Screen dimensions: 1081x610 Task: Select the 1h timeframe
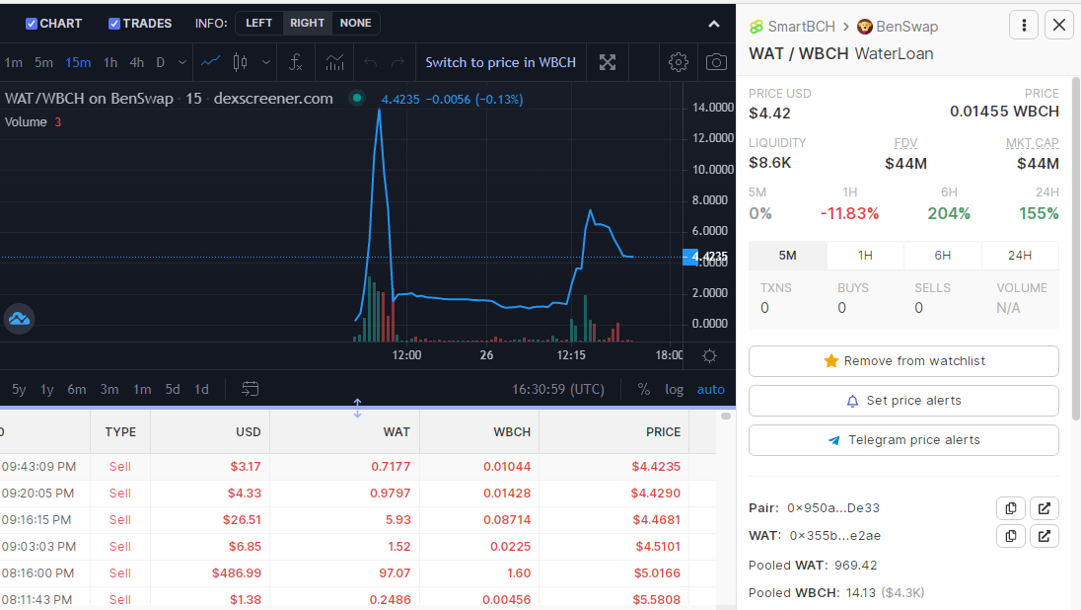(x=110, y=63)
